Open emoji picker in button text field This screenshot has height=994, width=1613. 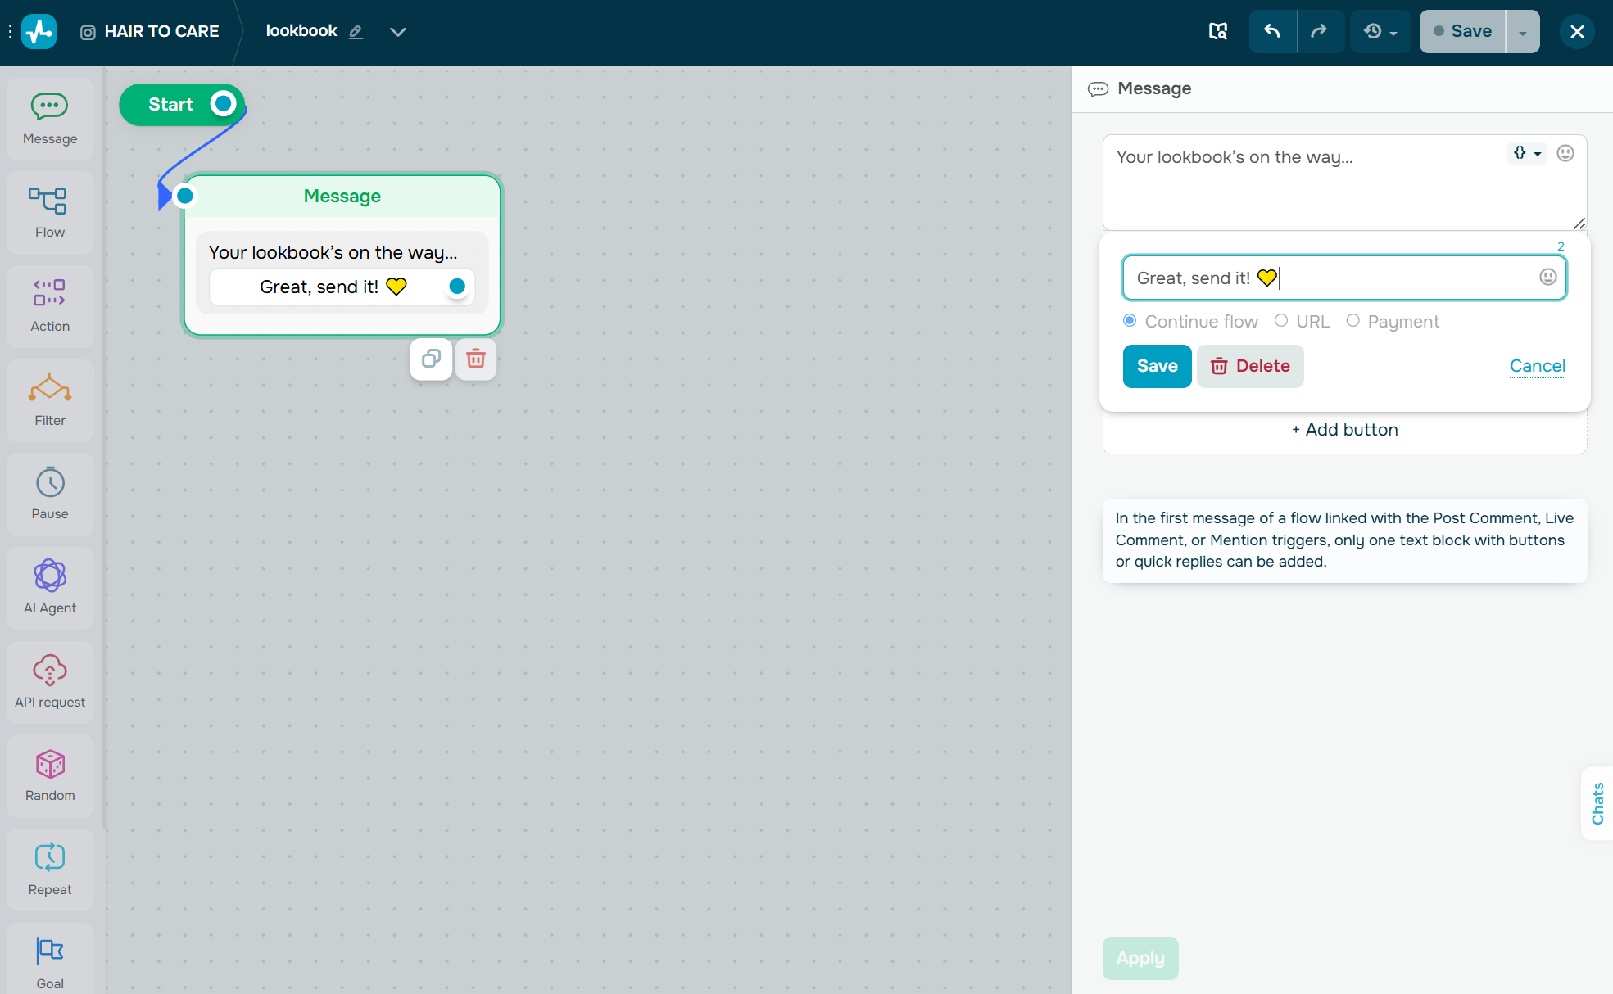pos(1547,277)
